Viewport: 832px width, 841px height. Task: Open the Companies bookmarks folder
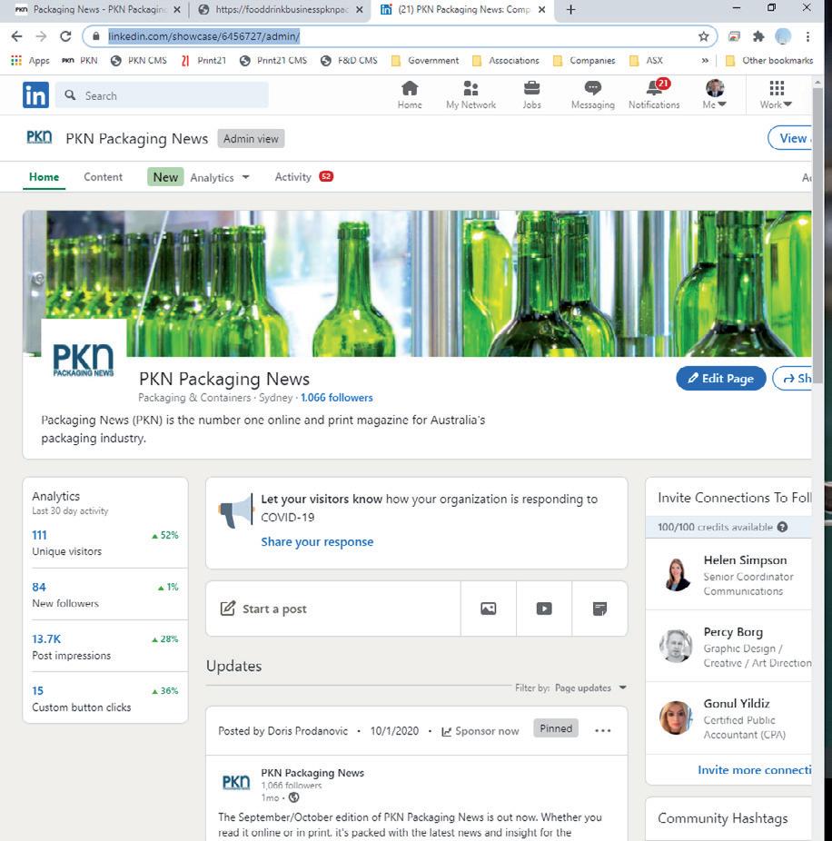click(584, 61)
